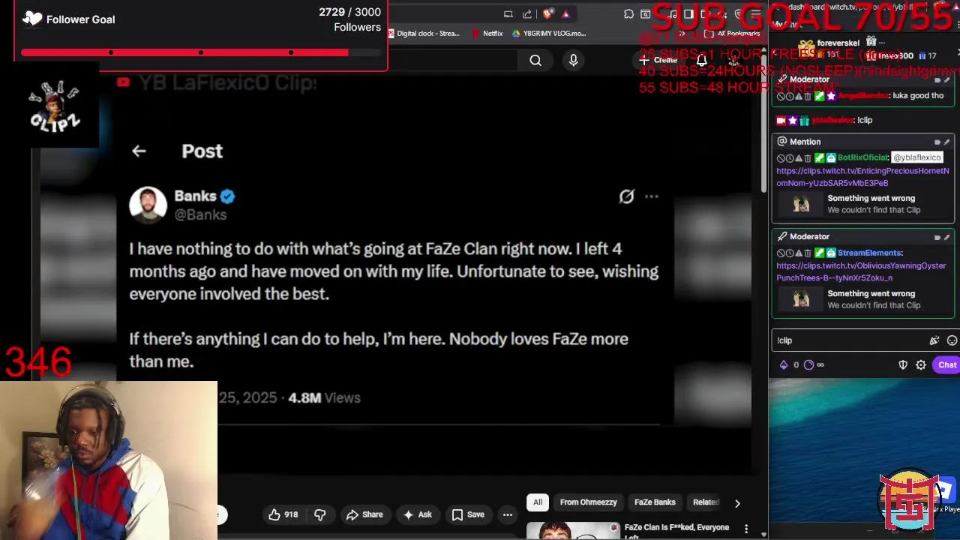Open the EnticingPreciousHornet clip link in chat

click(x=862, y=177)
